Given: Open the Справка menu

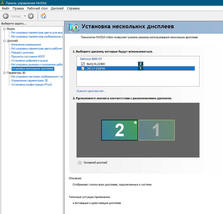Looking at the screenshot, I should [73, 8].
